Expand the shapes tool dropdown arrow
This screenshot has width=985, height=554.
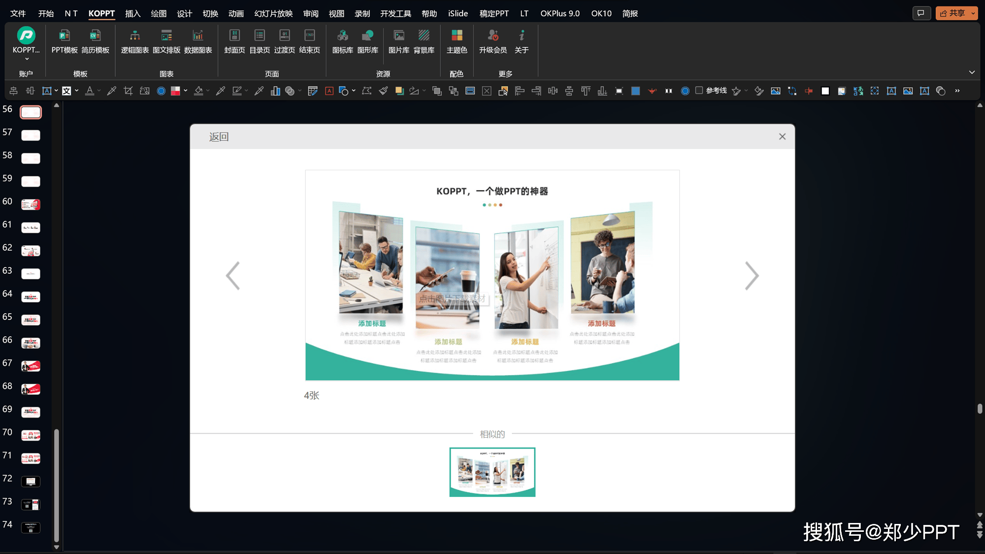[354, 91]
